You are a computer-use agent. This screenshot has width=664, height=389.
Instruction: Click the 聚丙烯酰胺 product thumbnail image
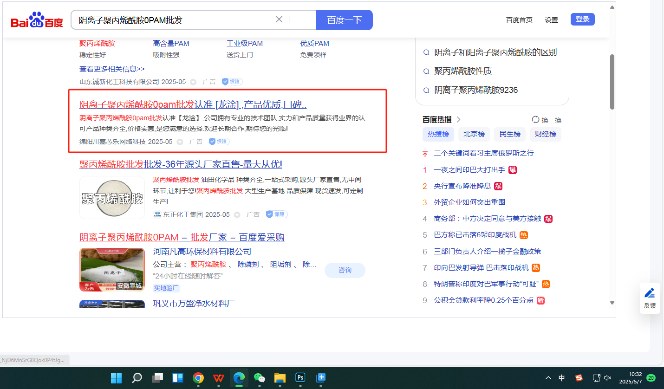coord(112,198)
